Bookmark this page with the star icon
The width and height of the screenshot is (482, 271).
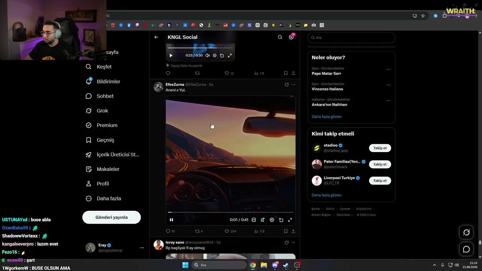pyautogui.click(x=423, y=16)
